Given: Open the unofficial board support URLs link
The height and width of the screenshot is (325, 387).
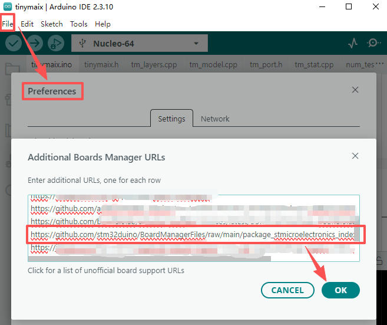Looking at the screenshot, I should 106,270.
